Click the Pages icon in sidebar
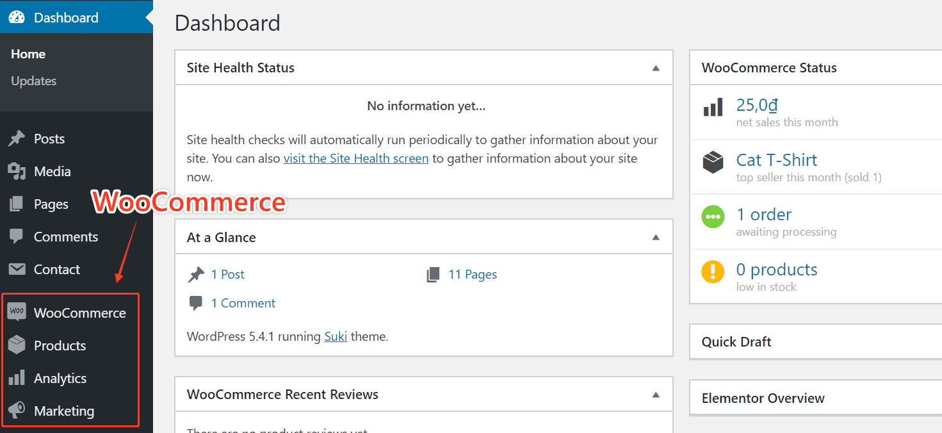 point(17,204)
